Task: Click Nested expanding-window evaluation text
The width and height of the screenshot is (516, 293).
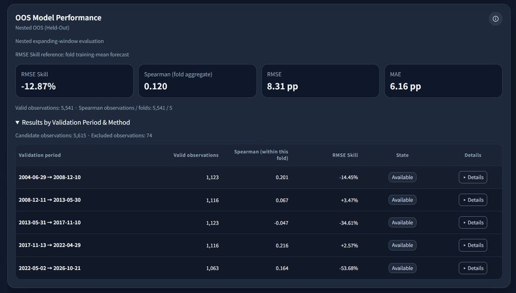Action: pyautogui.click(x=59, y=41)
